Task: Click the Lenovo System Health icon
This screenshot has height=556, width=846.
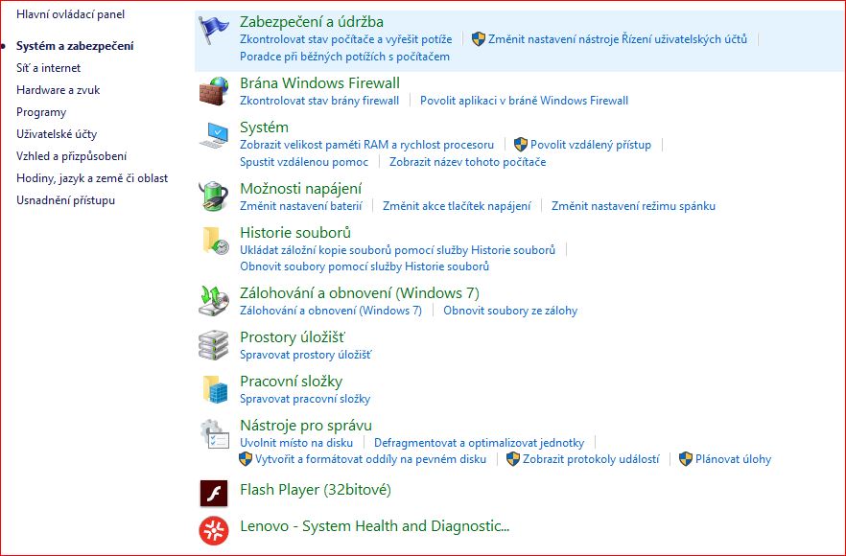Action: point(214,529)
